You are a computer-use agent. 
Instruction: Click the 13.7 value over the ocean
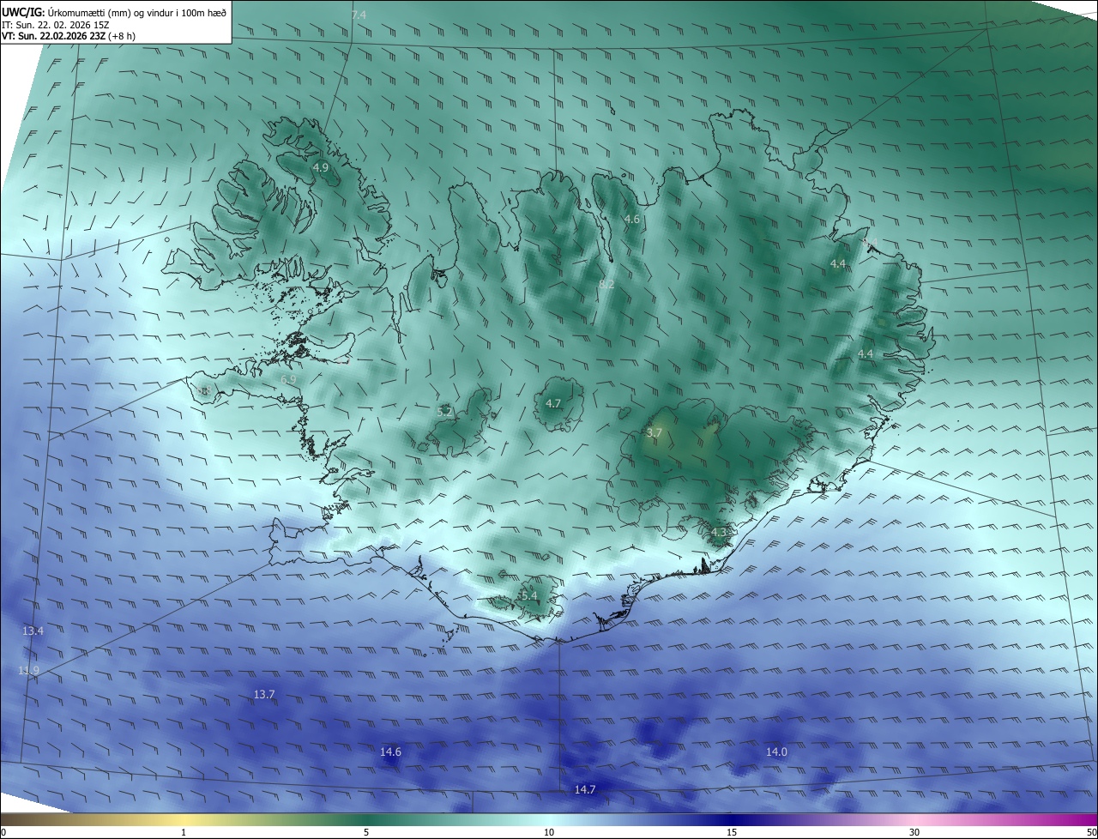tap(264, 694)
